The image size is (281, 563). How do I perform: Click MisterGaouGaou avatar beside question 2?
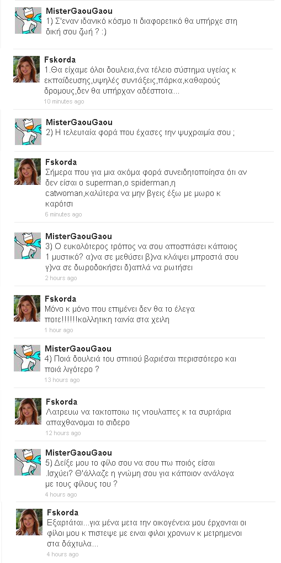28,132
